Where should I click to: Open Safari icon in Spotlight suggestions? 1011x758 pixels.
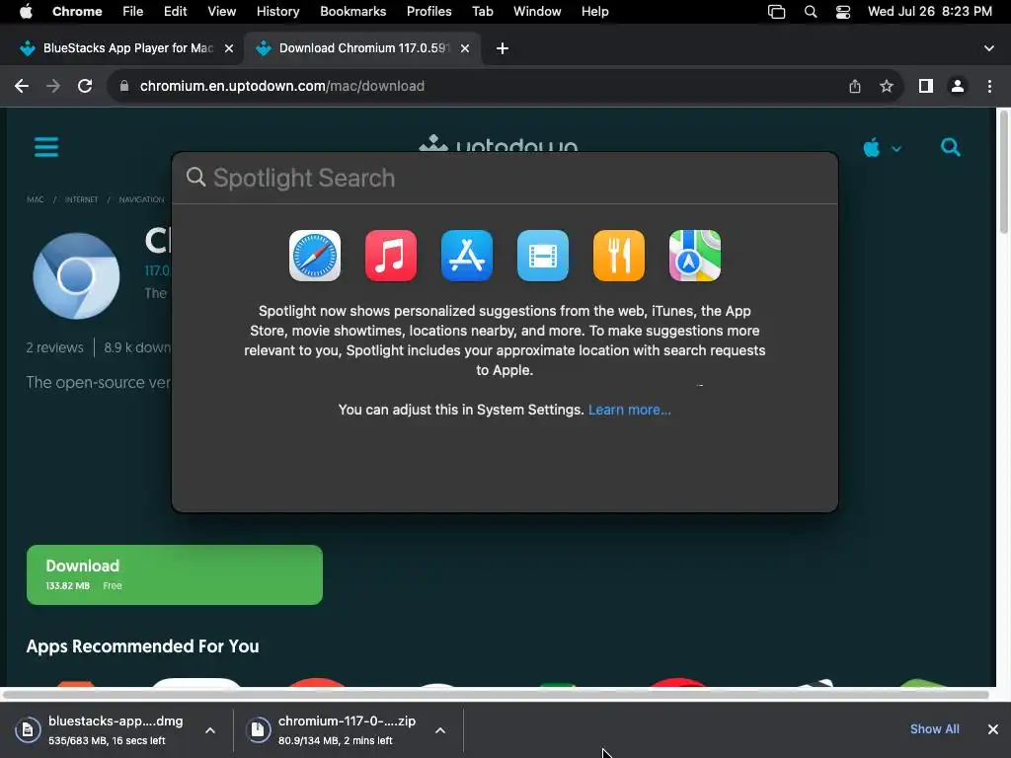315,256
